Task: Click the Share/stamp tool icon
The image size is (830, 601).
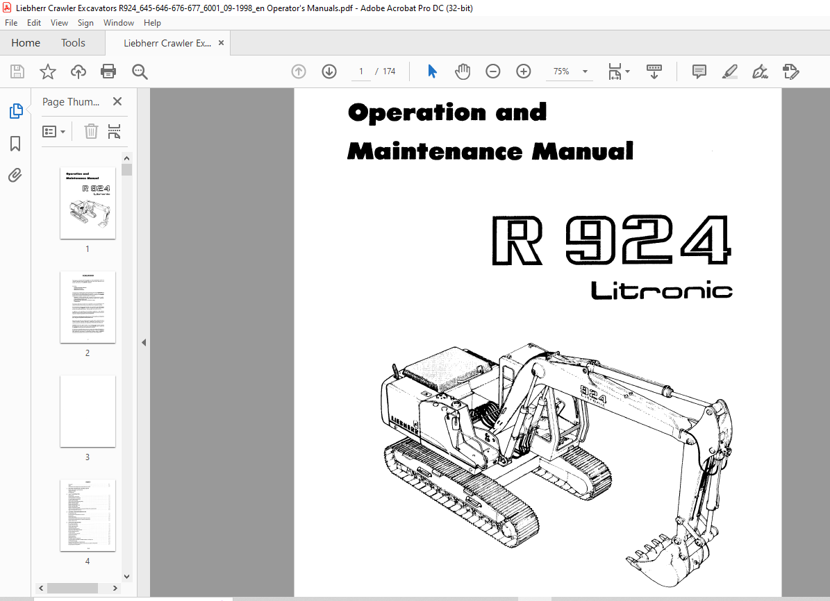Action: (x=791, y=71)
